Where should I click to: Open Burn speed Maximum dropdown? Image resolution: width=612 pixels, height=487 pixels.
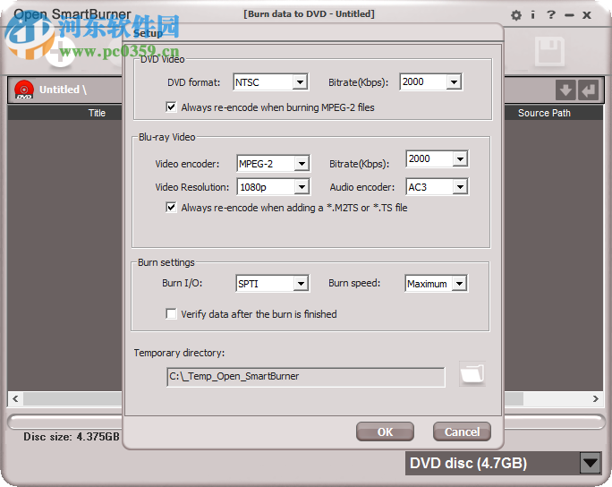[x=459, y=283]
